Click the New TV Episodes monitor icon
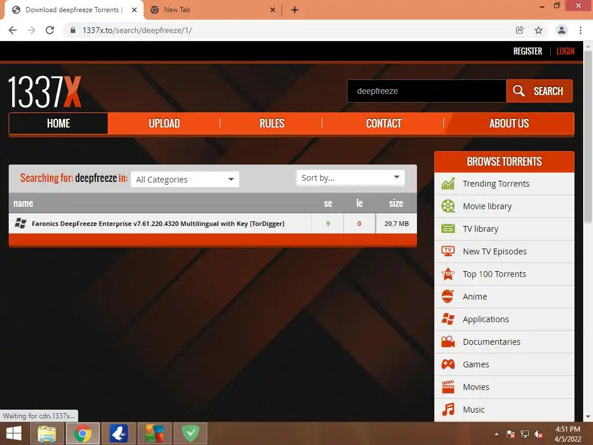 coord(448,251)
